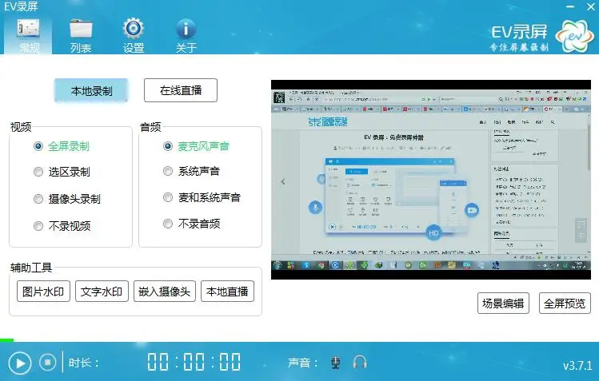Select 不录音频 no audio option
This screenshot has height=381, width=599.
[x=191, y=224]
